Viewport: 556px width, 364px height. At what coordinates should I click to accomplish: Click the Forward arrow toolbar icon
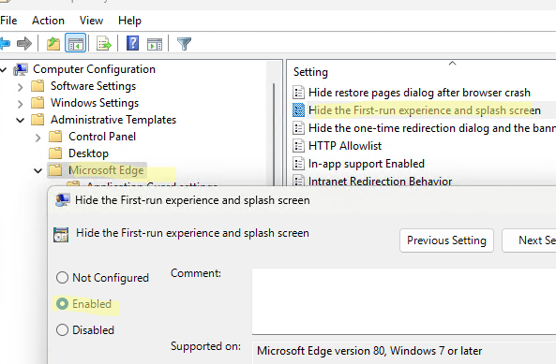point(24,43)
